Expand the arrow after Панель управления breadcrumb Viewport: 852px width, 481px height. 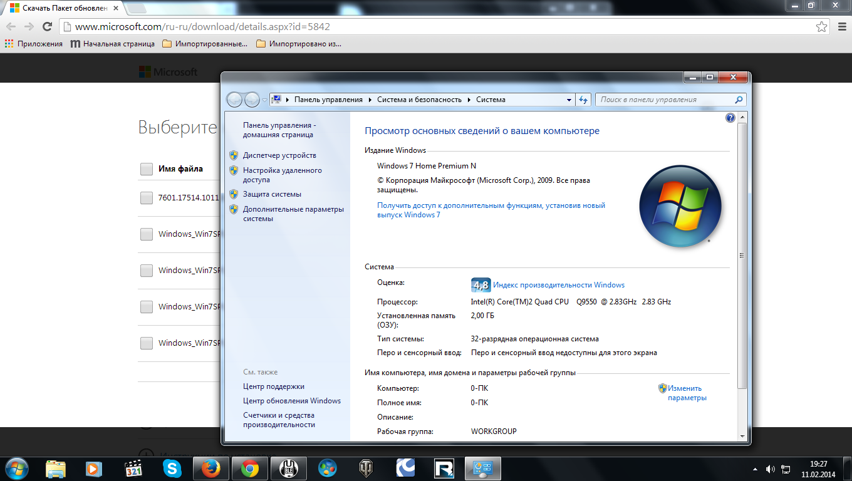click(x=370, y=100)
